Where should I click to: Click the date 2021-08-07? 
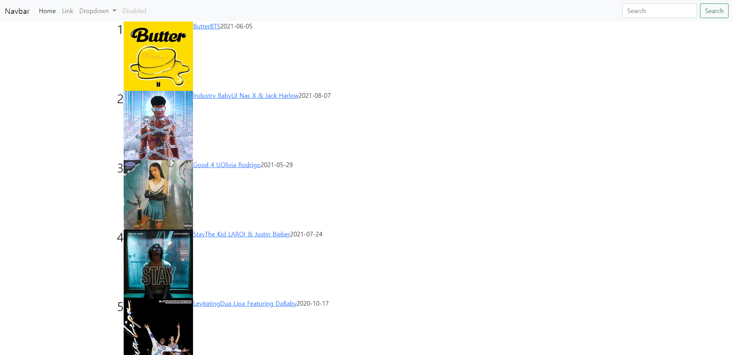coord(315,95)
